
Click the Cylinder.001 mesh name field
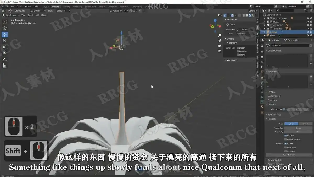[290, 46]
